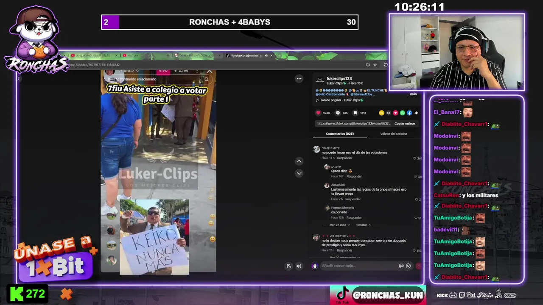Reply to AimarSDC's comment
Screen dimensions: 543x305
click(x=353, y=199)
